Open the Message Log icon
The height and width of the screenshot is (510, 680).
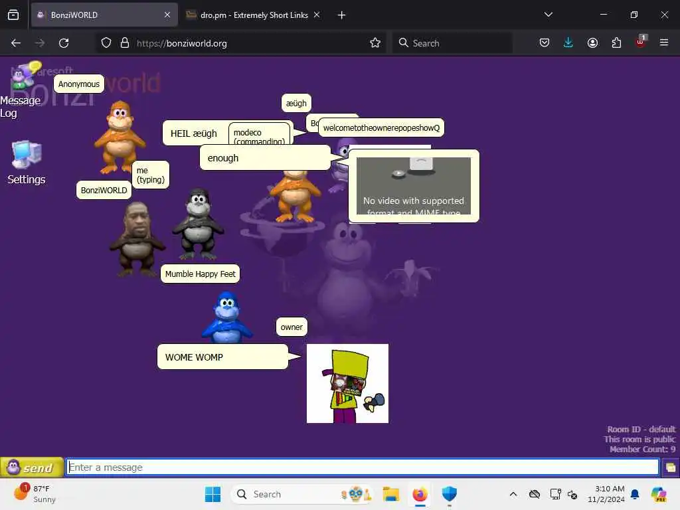tap(20, 90)
